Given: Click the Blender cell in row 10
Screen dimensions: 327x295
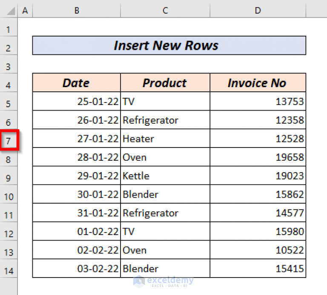Looking at the screenshot, I should (x=165, y=194).
